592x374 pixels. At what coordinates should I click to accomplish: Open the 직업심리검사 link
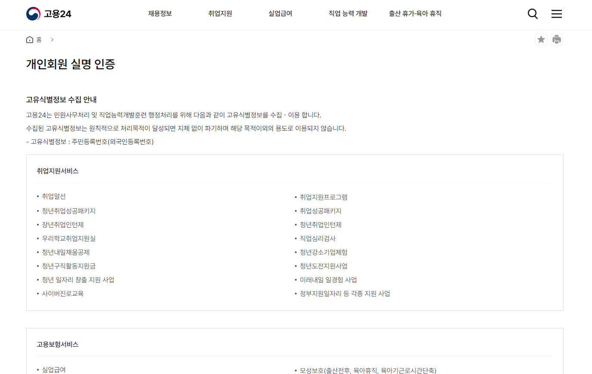click(318, 238)
